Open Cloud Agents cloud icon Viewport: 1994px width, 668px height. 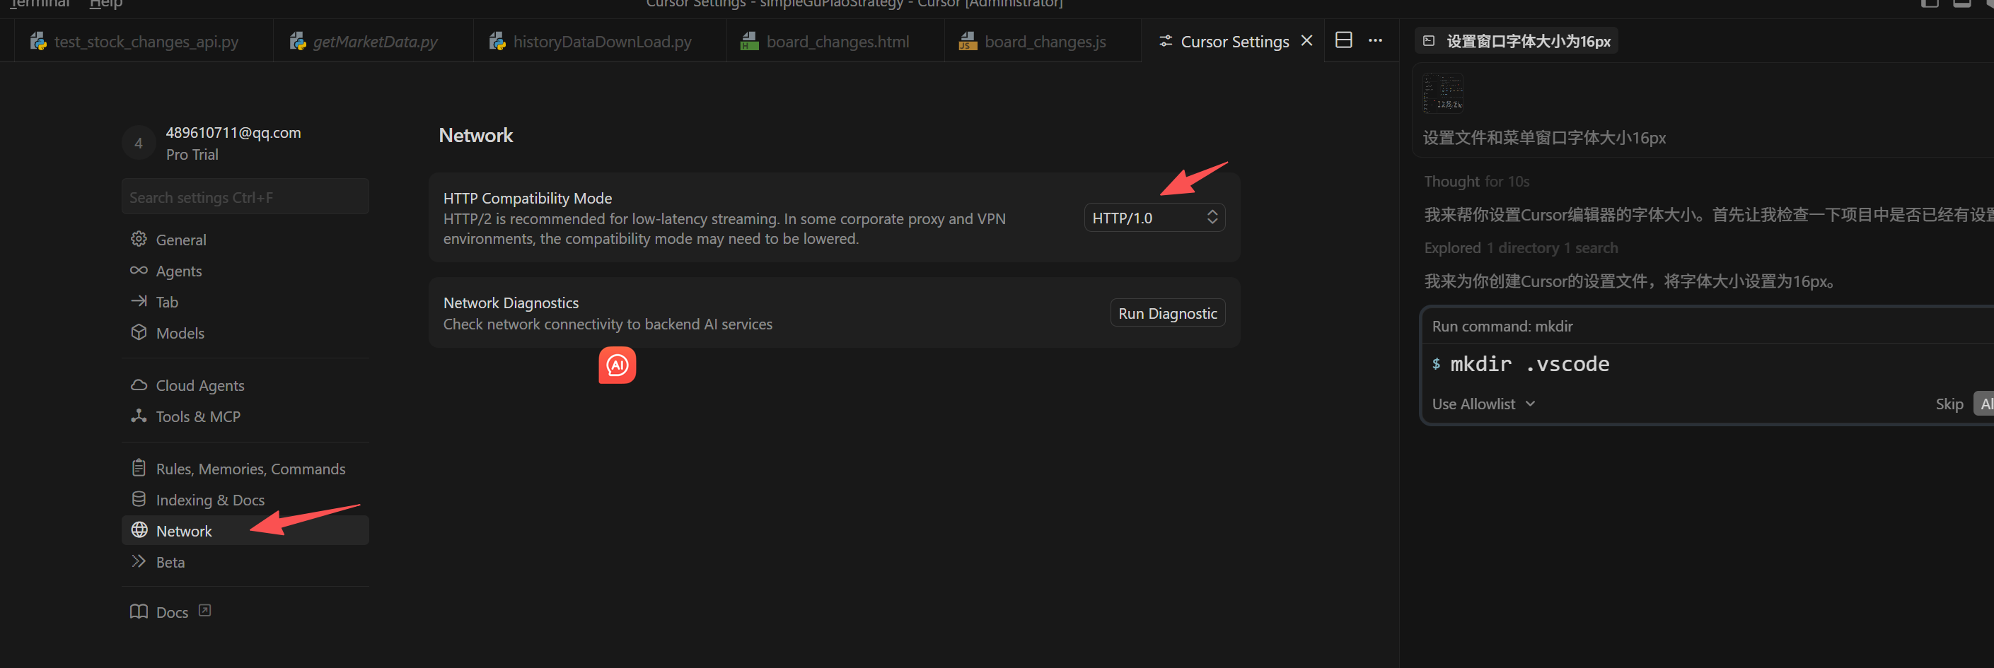click(x=139, y=385)
